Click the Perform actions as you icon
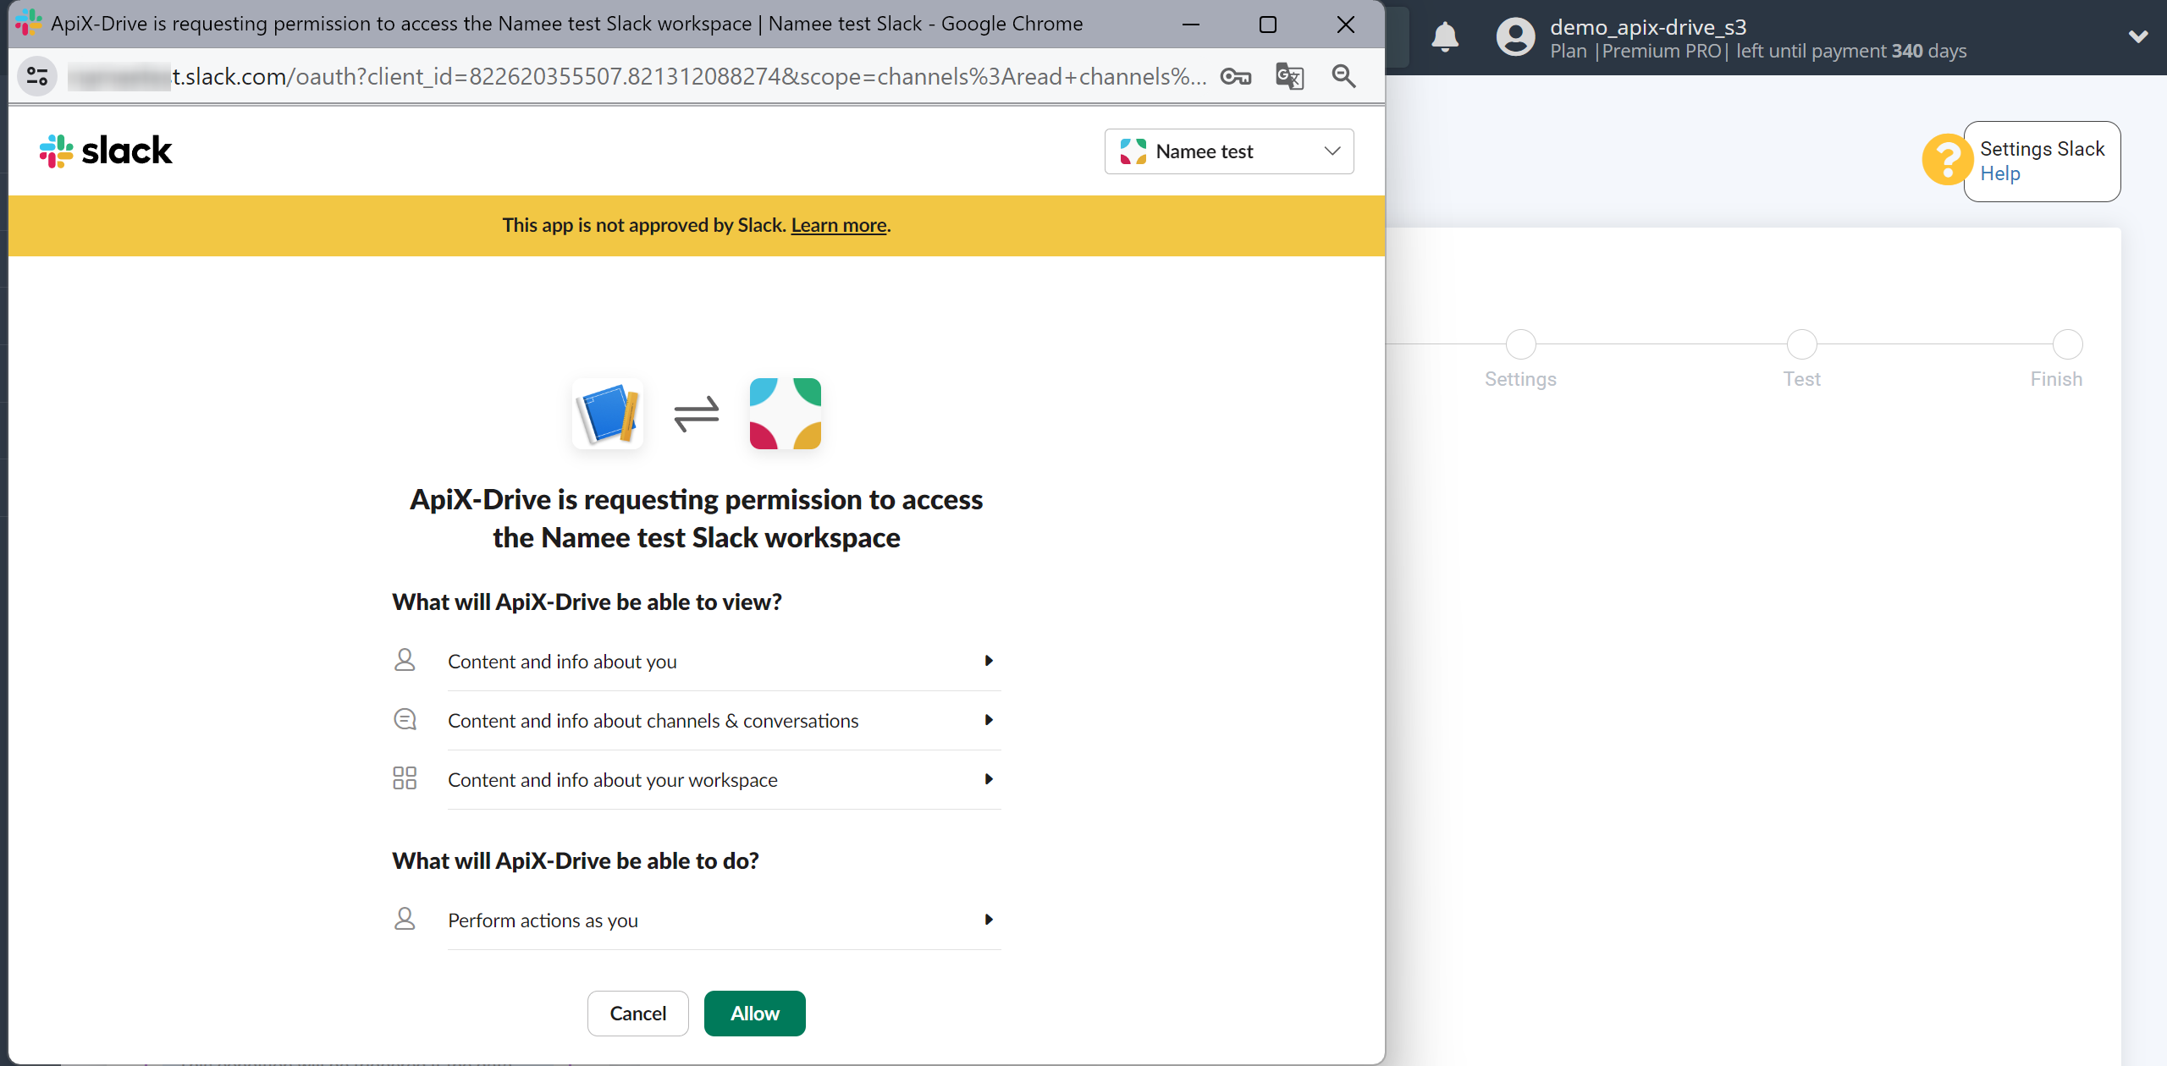 [x=405, y=920]
